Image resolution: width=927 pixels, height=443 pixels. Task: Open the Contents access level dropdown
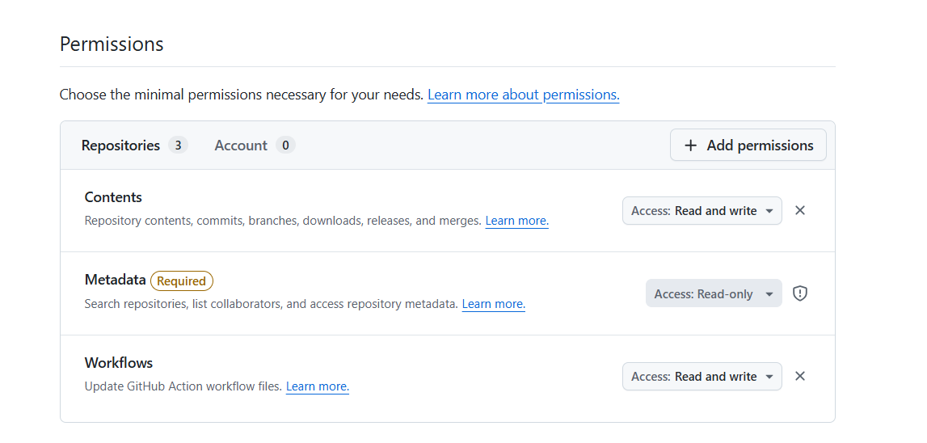(702, 211)
